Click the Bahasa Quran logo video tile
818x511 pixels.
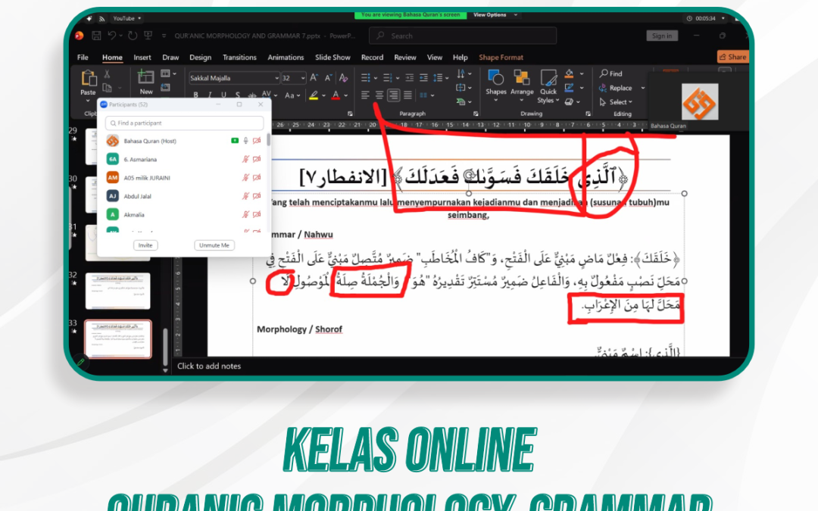[x=700, y=103]
